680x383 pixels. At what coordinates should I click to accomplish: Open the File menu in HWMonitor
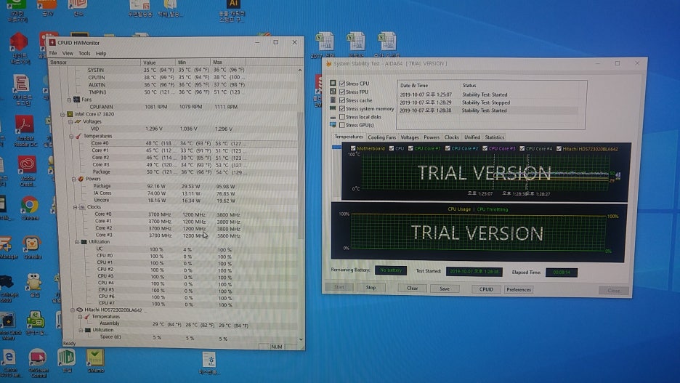53,53
